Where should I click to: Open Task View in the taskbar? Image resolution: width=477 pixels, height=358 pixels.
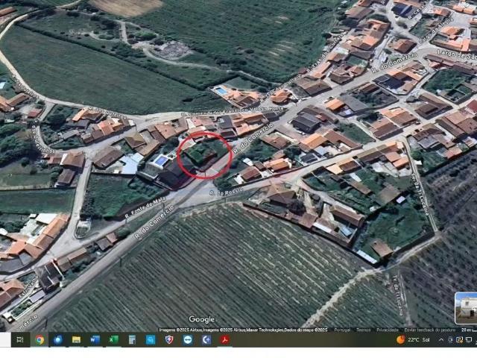pos(20,340)
